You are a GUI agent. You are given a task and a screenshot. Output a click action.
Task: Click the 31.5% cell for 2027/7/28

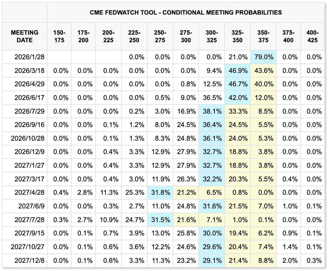tap(160, 220)
